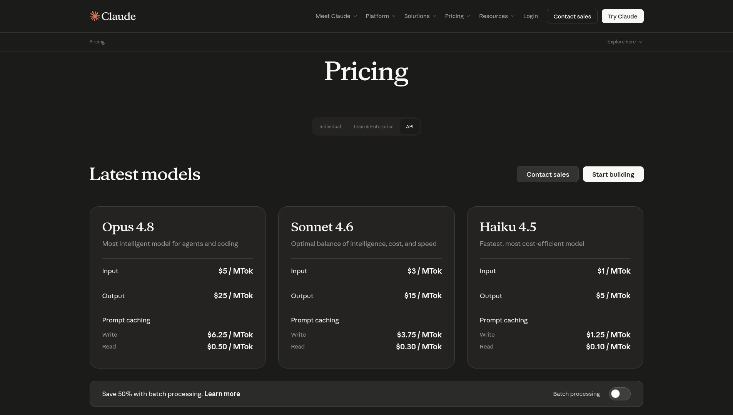Expand the Solutions dropdown

[420, 16]
